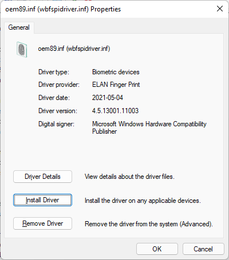Click the Install Driver button
This screenshot has height=260, width=229.
(x=42, y=200)
